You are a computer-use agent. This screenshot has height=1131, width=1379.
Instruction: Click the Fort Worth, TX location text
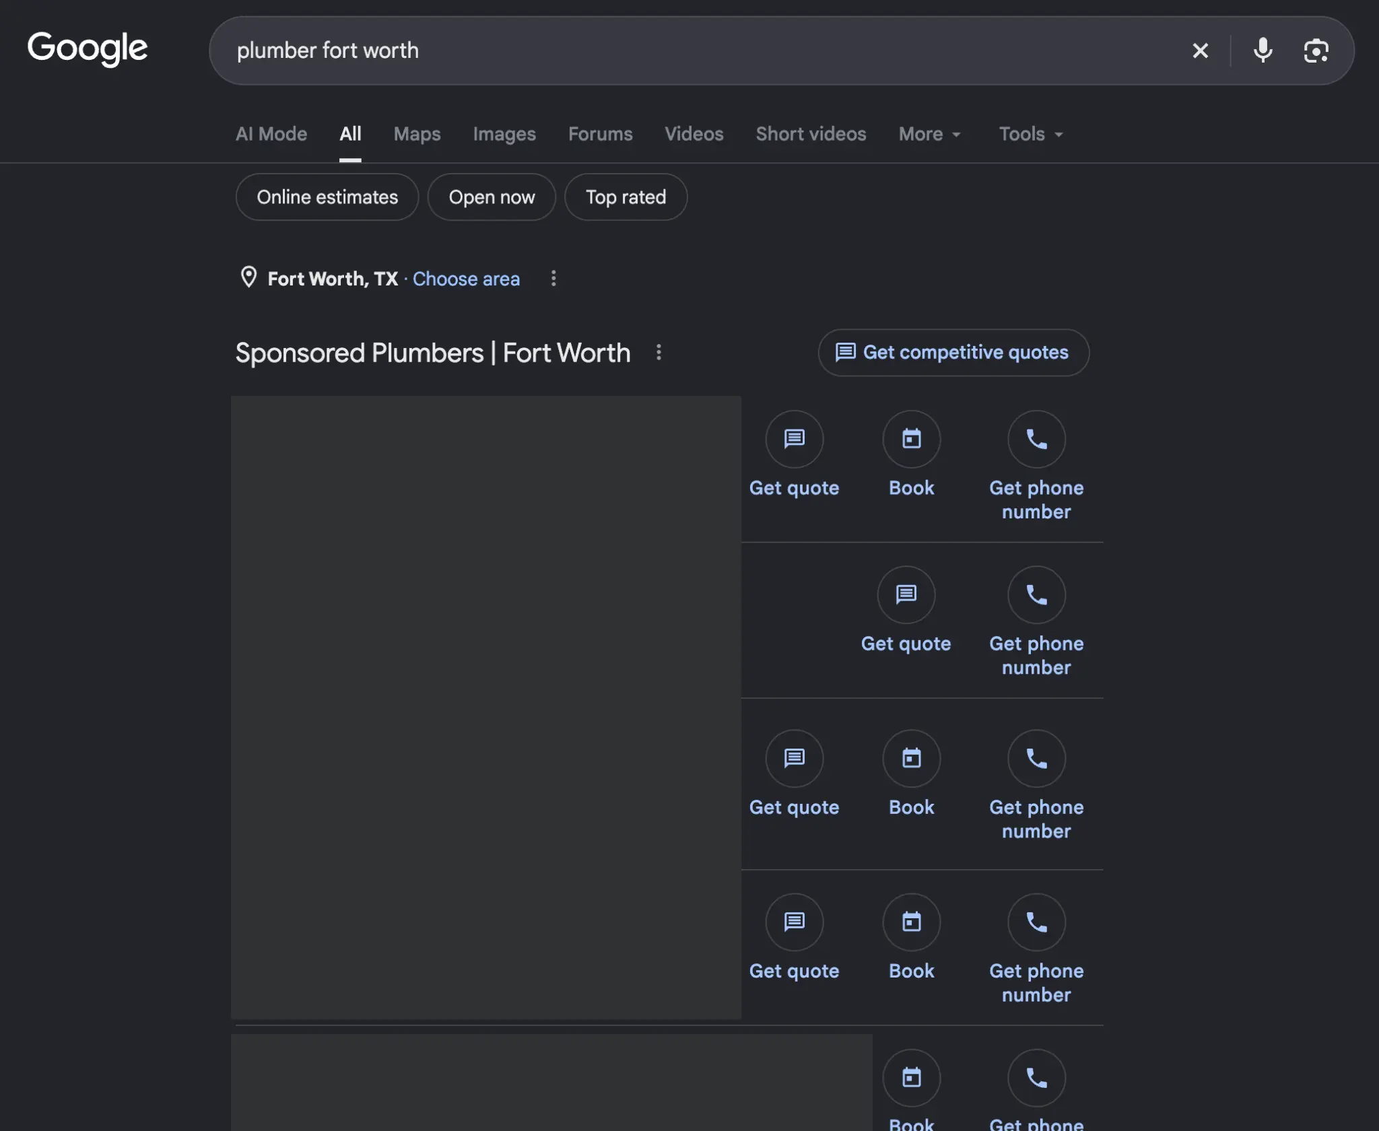point(333,279)
